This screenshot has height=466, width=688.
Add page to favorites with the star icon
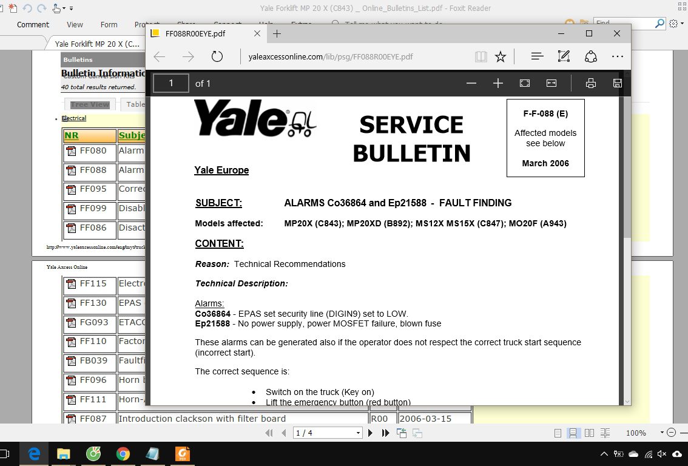pyautogui.click(x=501, y=56)
